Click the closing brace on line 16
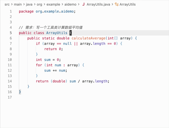Viewport: 169px width, 128px height. (x=20, y=92)
